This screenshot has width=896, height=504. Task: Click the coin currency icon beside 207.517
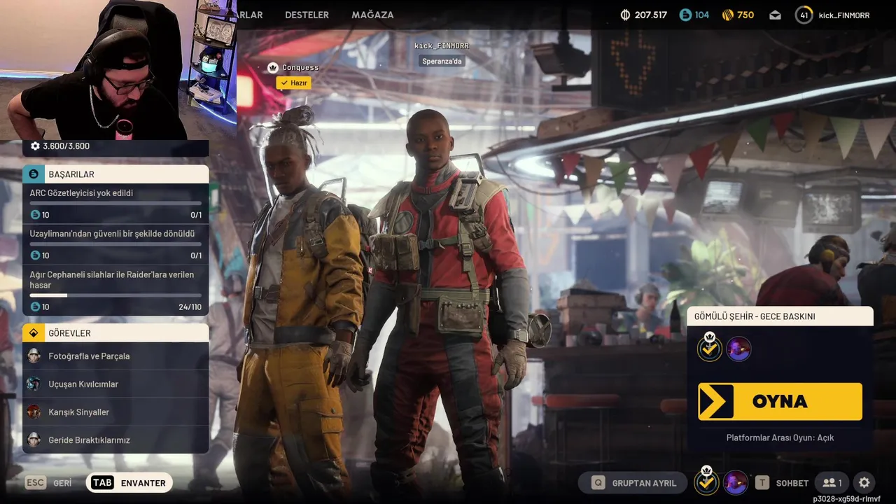626,15
